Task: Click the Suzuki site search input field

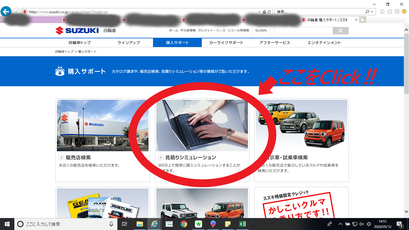Action: point(303,31)
